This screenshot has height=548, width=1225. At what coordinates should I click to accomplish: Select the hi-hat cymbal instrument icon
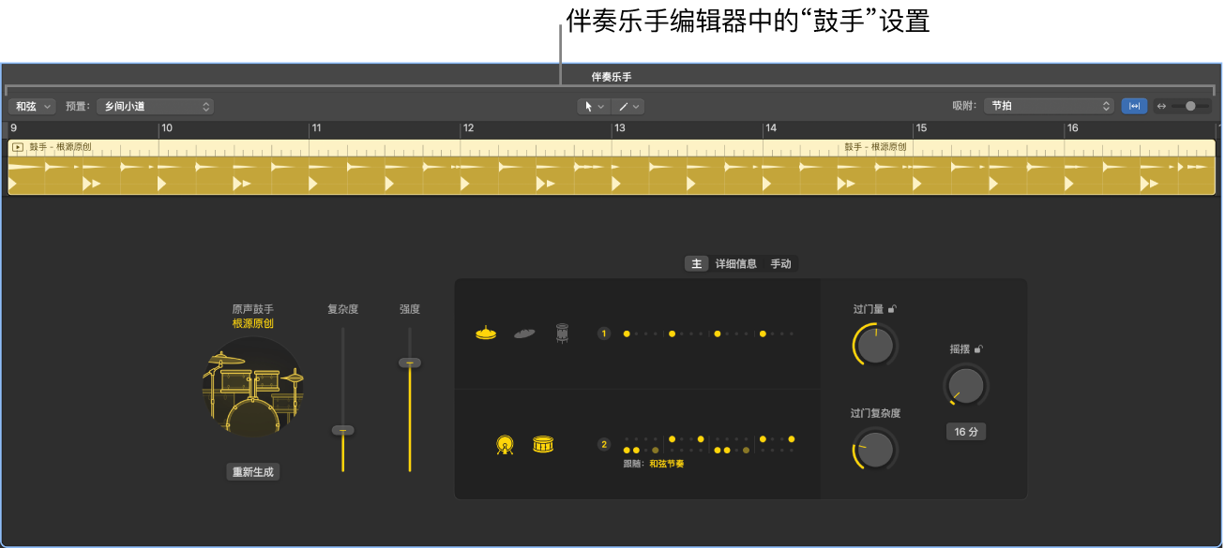pyautogui.click(x=486, y=333)
